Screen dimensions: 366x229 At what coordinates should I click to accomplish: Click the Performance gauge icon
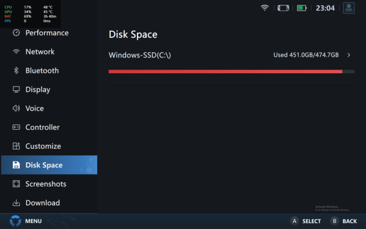tap(16, 33)
